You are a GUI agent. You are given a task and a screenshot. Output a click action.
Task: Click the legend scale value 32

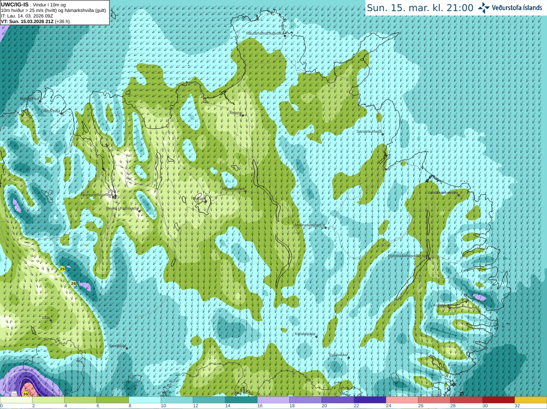(517, 406)
